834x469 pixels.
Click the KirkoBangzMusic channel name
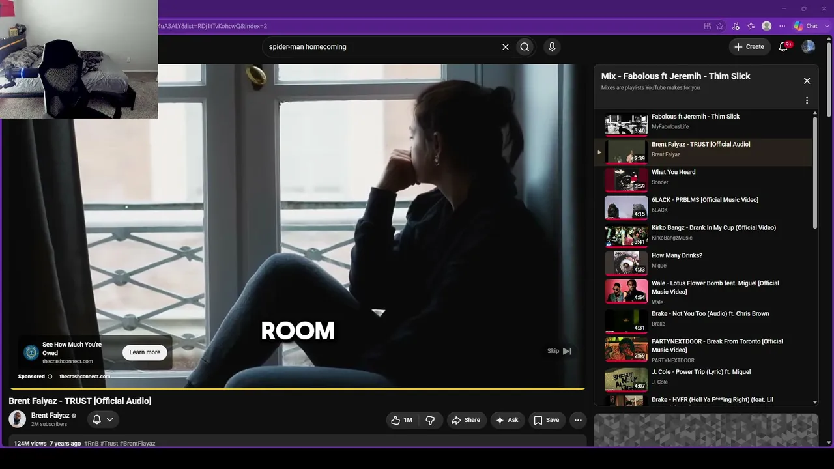coord(672,238)
